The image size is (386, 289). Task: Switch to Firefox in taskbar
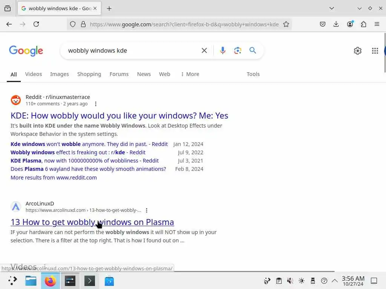[x=51, y=281]
